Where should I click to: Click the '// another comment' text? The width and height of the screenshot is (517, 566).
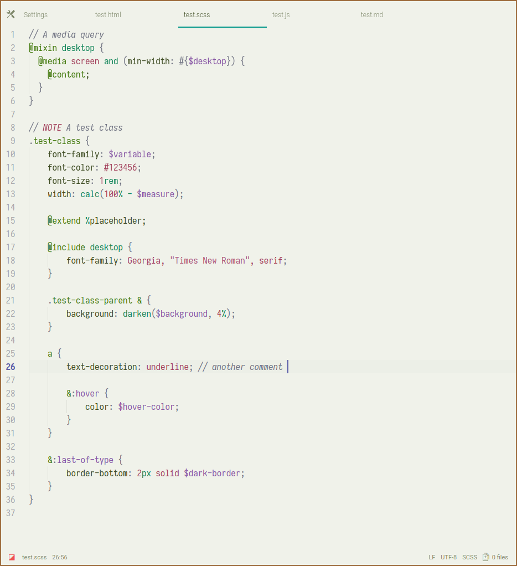(x=240, y=367)
